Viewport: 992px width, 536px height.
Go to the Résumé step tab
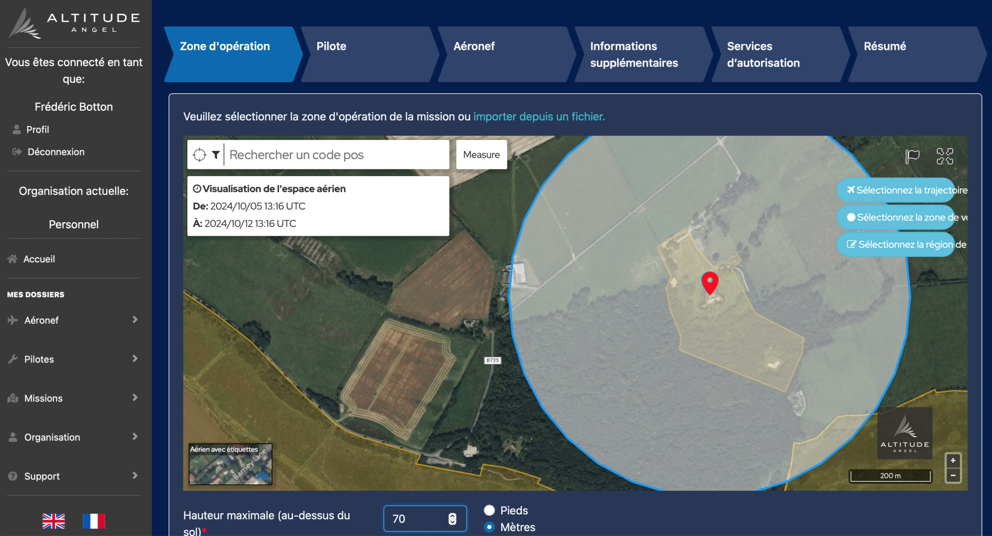(917, 54)
